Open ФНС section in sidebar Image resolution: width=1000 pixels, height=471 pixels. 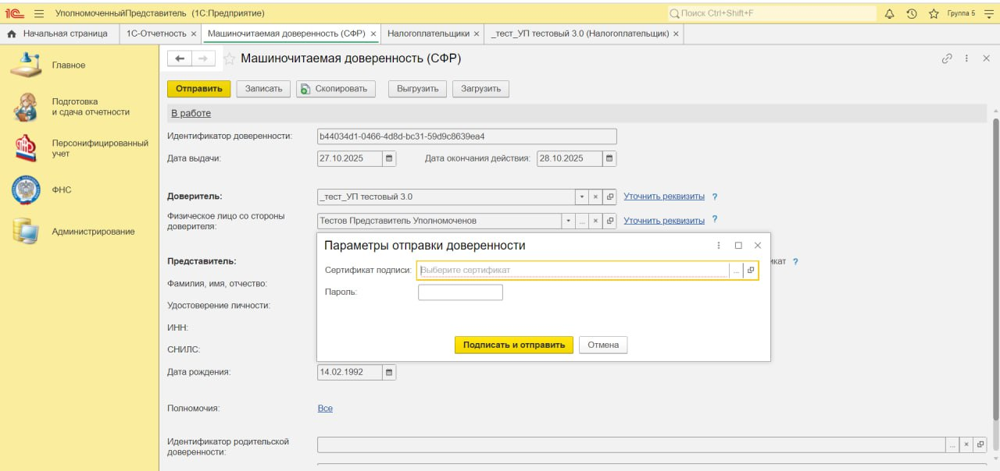click(62, 189)
